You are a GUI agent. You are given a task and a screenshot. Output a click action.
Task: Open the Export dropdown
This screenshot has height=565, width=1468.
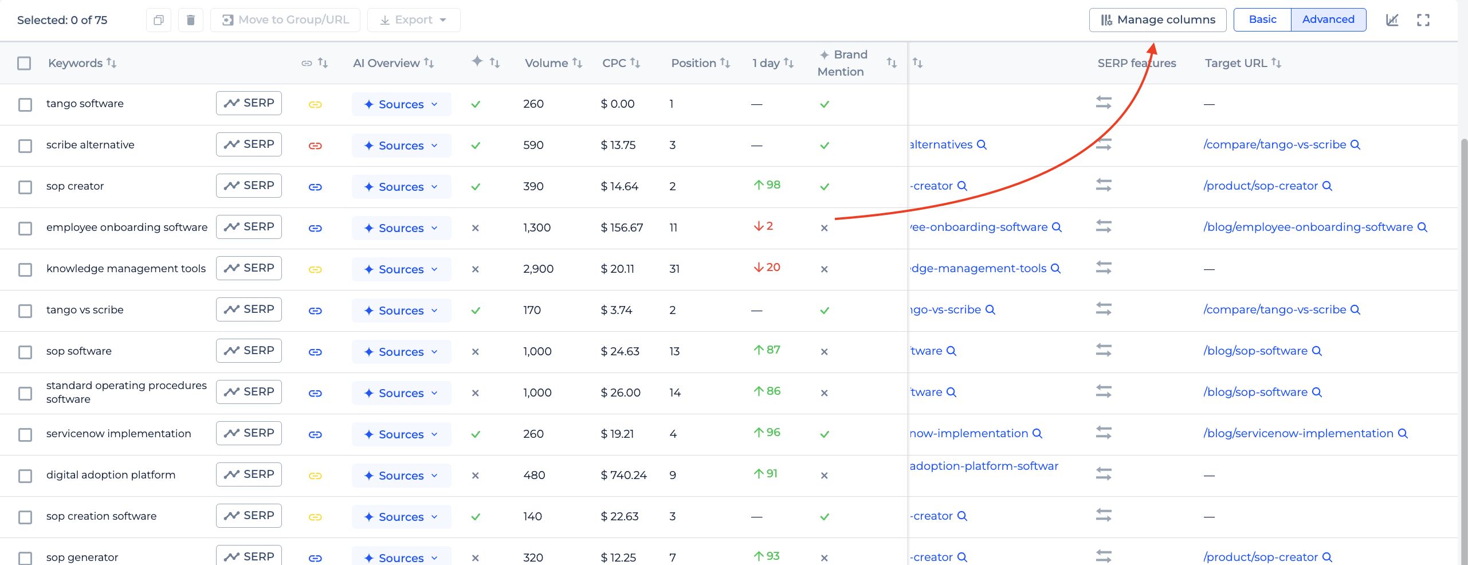pos(414,20)
